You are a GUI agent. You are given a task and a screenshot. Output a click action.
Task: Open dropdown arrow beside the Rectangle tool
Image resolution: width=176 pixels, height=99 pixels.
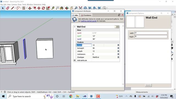26,8
